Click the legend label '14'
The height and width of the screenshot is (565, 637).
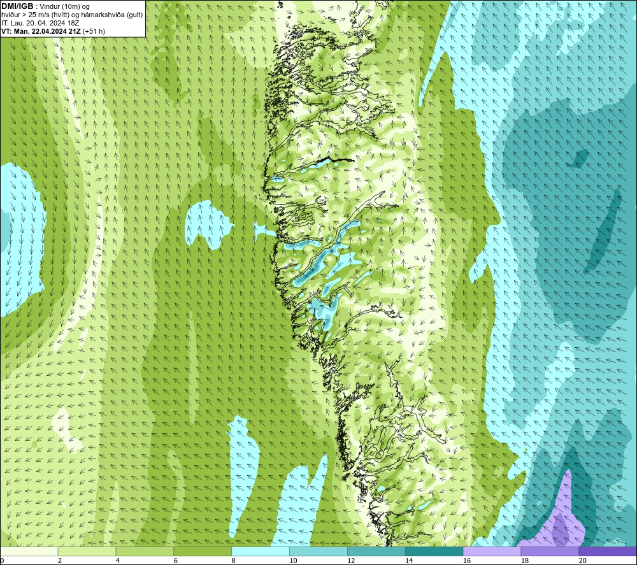point(409,561)
